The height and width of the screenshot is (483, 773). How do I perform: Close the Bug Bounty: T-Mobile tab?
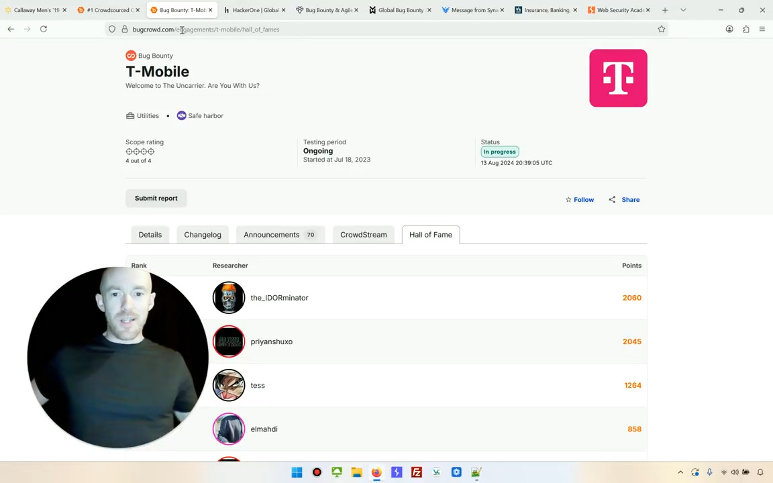[x=211, y=10]
